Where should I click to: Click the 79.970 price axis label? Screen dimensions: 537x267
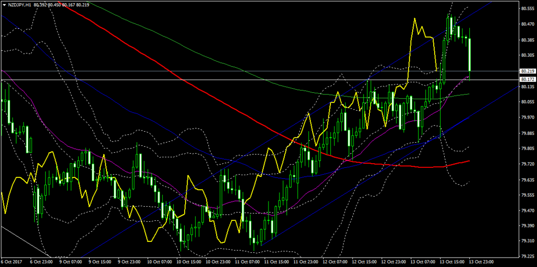tap(528, 118)
